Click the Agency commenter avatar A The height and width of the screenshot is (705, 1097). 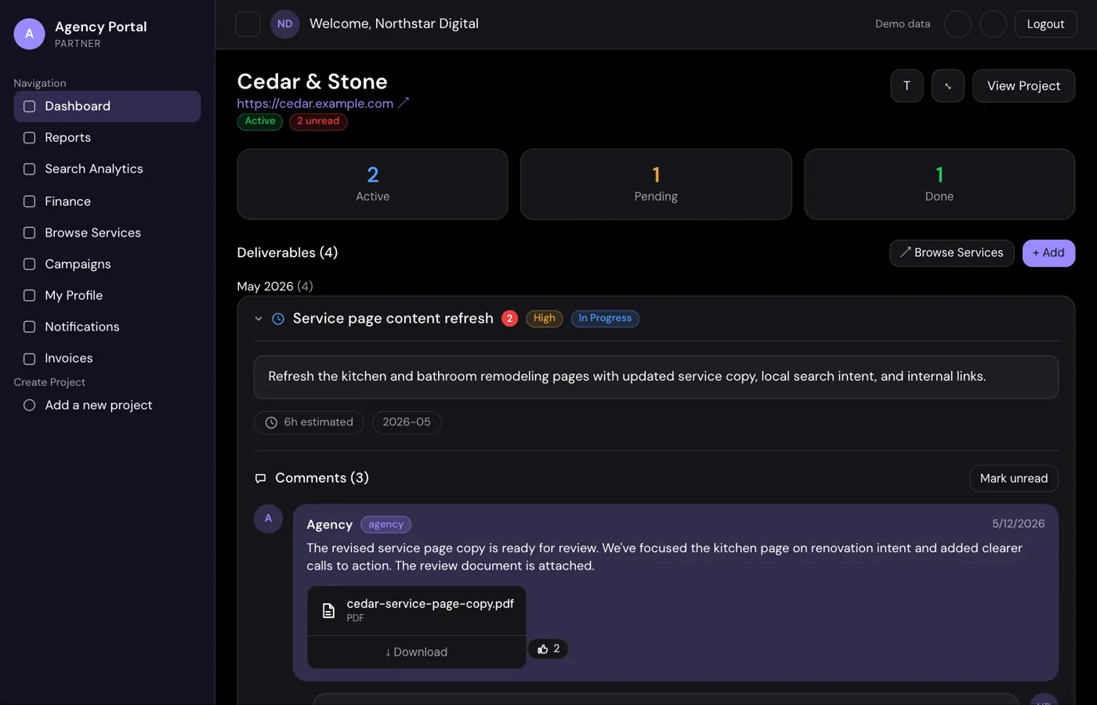[268, 519]
